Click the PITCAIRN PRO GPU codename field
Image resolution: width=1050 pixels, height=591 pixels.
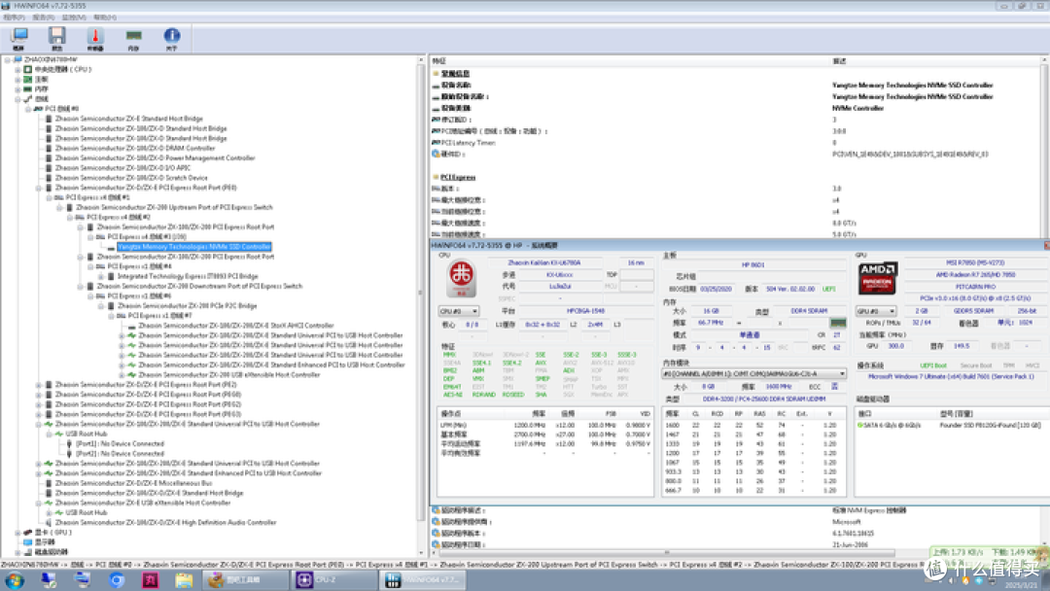(x=975, y=287)
